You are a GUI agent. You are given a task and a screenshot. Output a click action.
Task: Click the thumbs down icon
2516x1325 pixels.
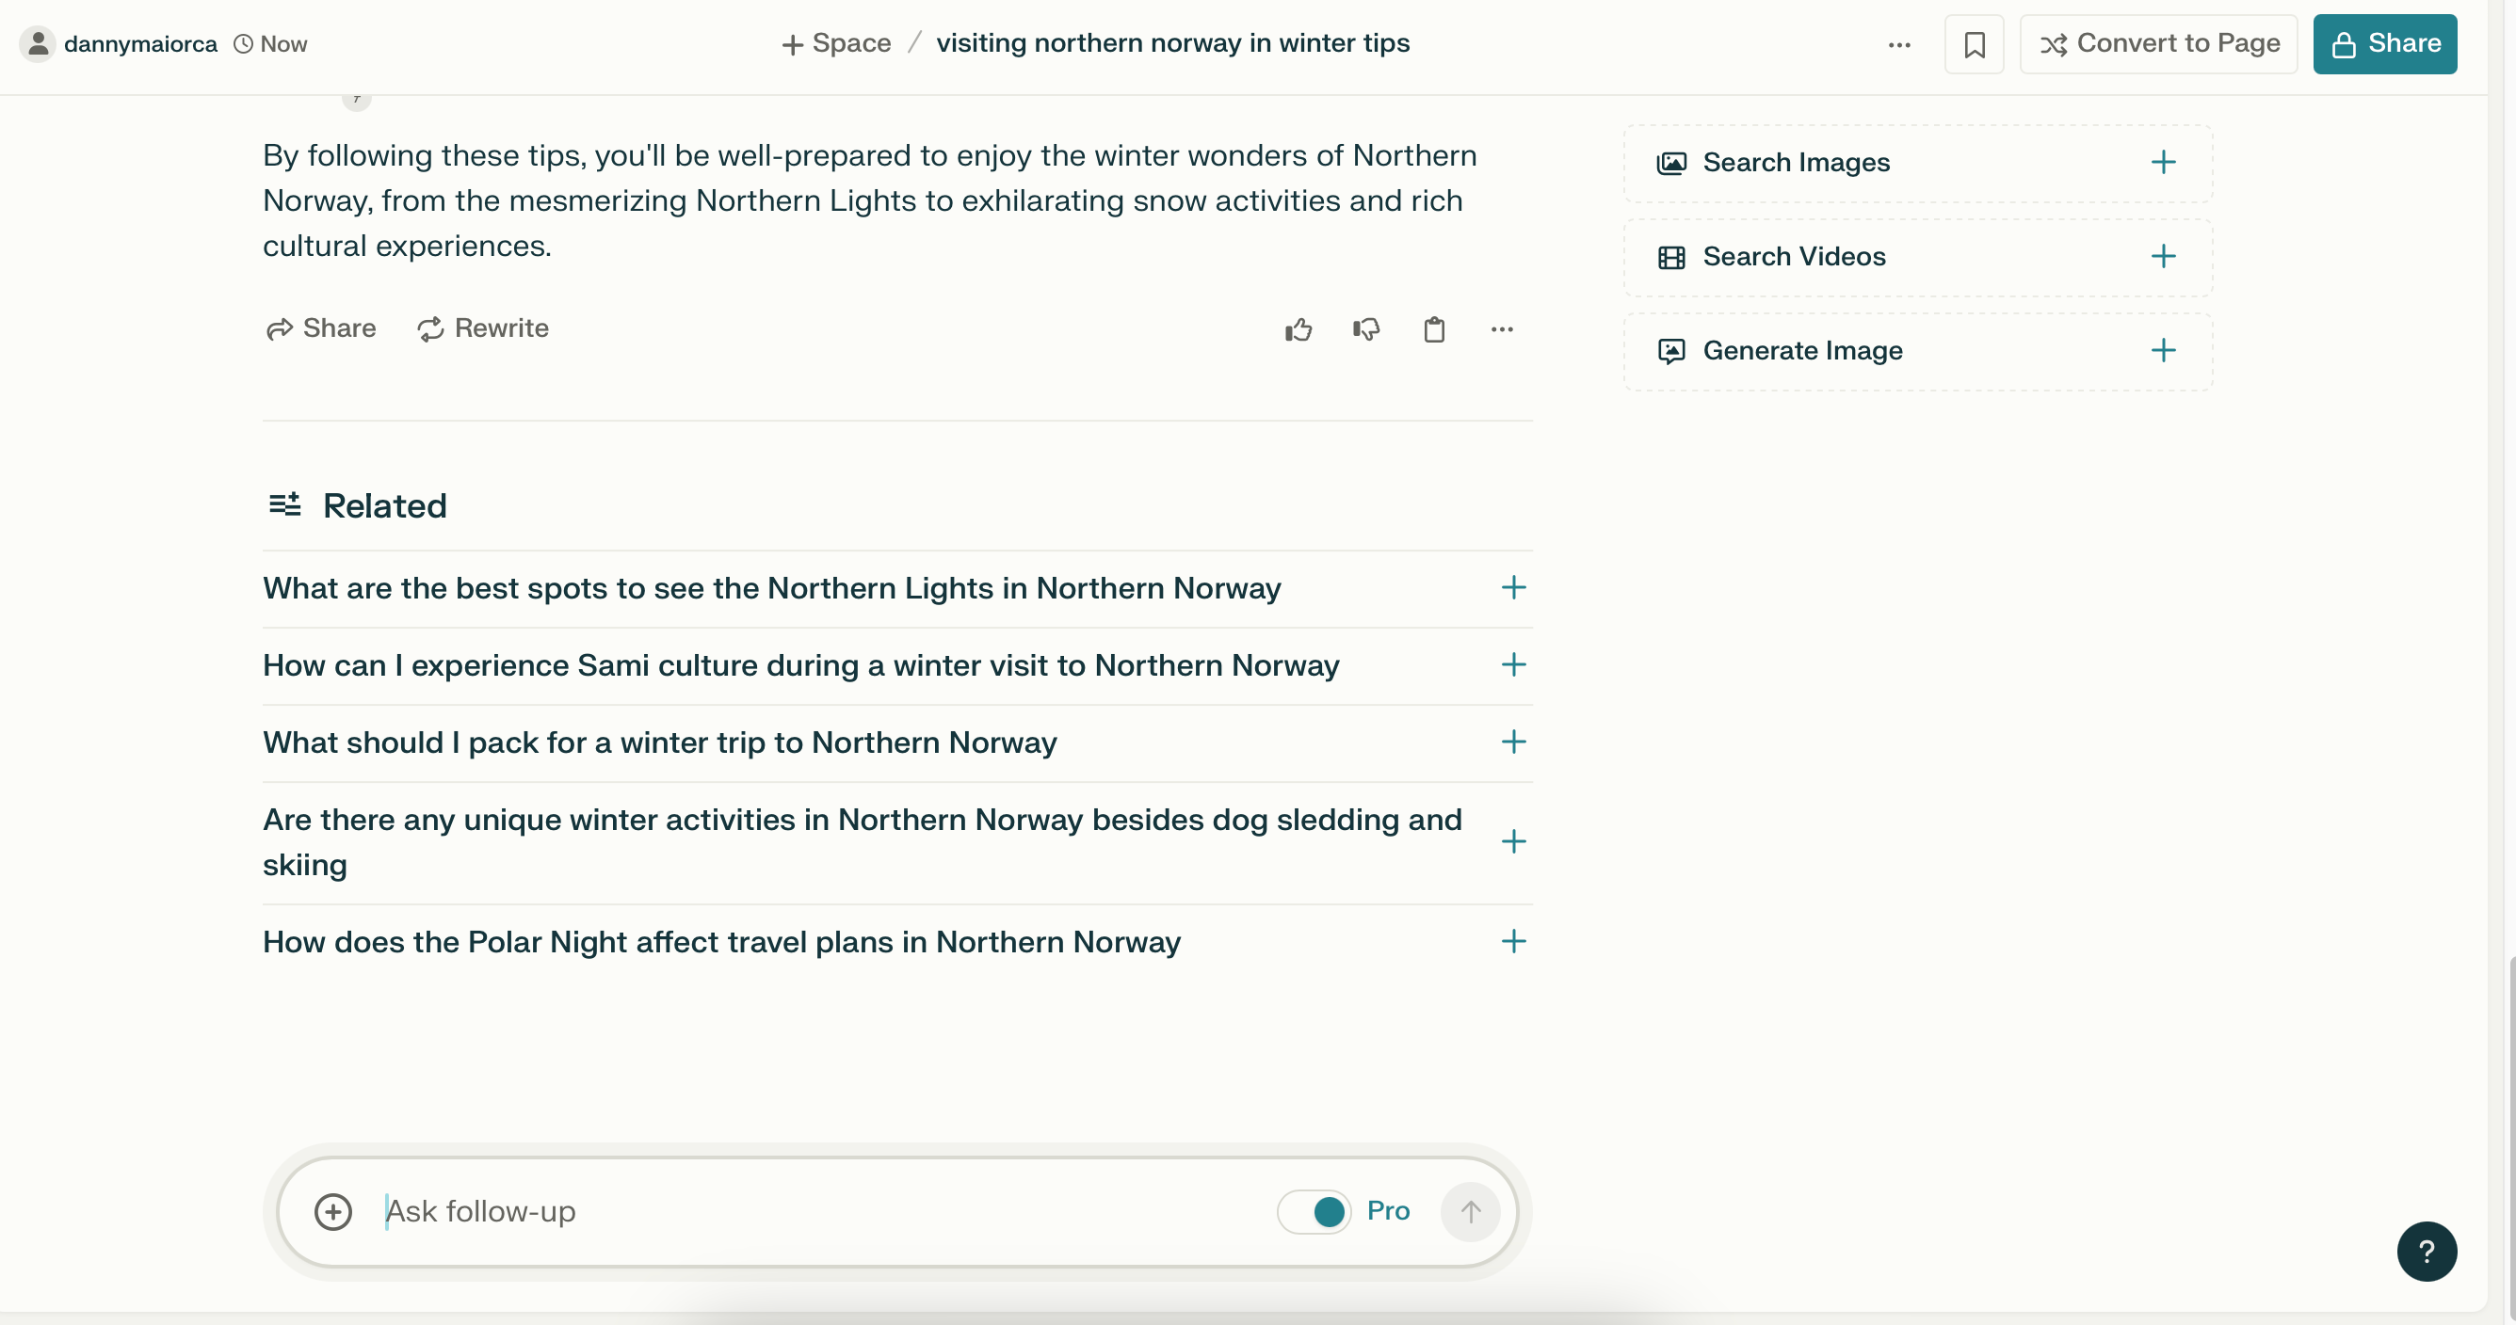(1366, 330)
